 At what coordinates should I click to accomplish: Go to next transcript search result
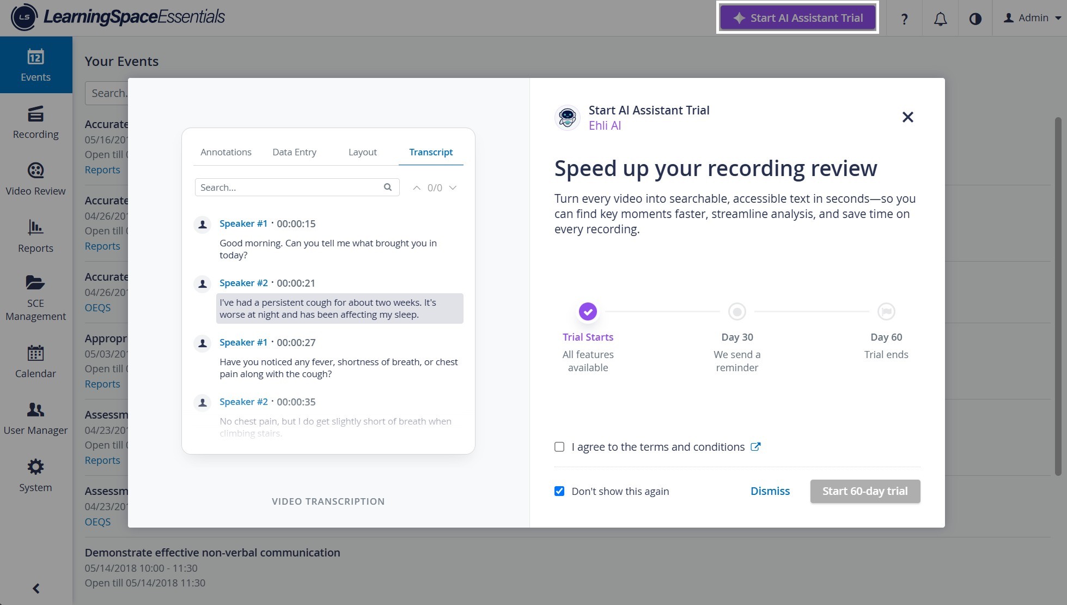pos(453,187)
